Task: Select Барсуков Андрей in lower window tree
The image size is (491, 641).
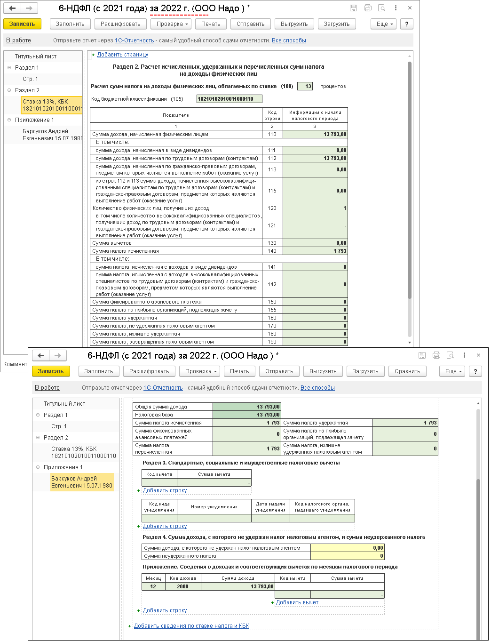Action: click(x=82, y=482)
